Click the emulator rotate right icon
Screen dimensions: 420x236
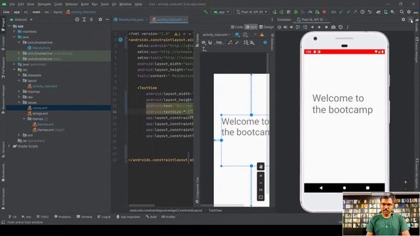pyautogui.click(x=304, y=27)
